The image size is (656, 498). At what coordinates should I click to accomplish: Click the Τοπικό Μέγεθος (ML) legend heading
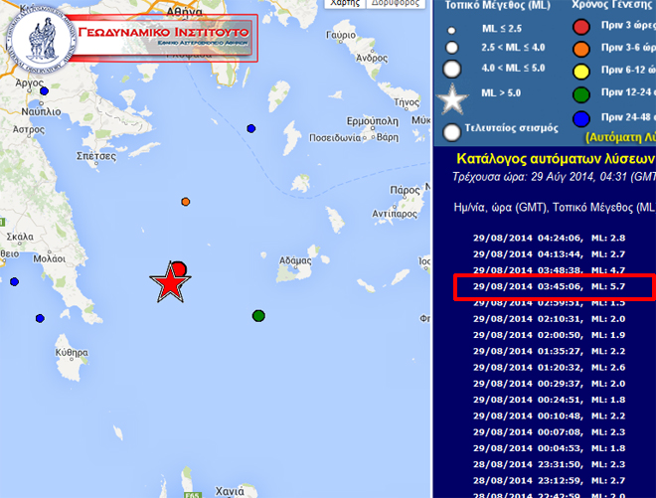497,5
